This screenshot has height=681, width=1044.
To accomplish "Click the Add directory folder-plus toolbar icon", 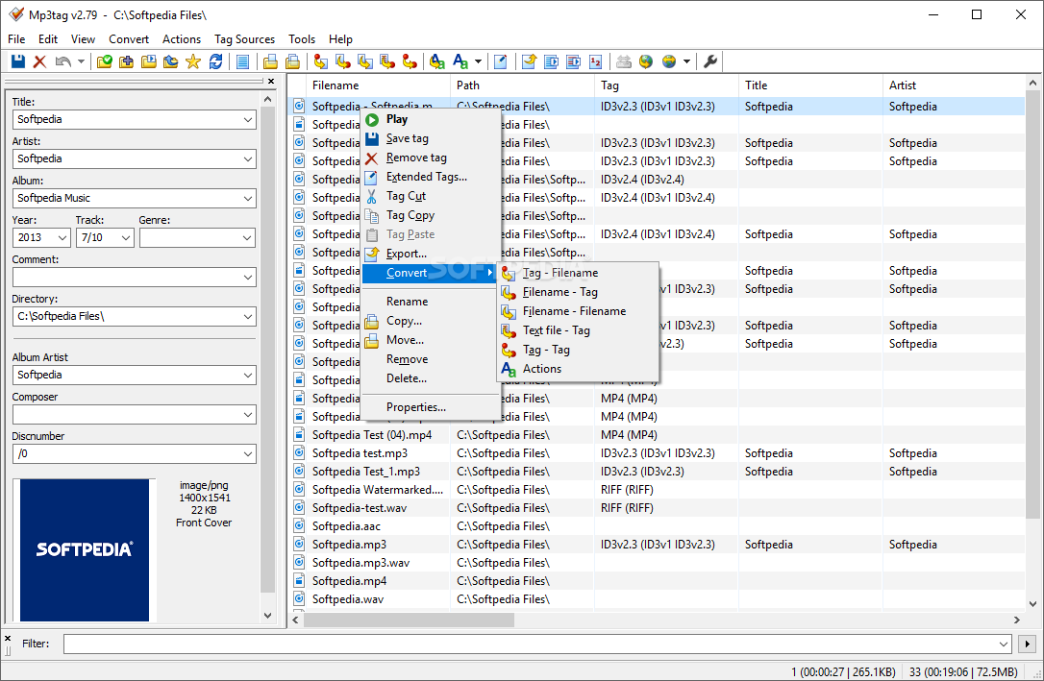I will tap(127, 61).
